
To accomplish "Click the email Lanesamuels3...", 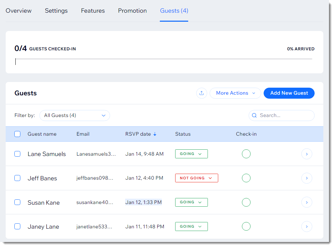I will tap(96, 154).
